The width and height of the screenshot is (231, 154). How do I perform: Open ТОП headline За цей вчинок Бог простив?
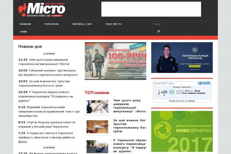(x=130, y=126)
